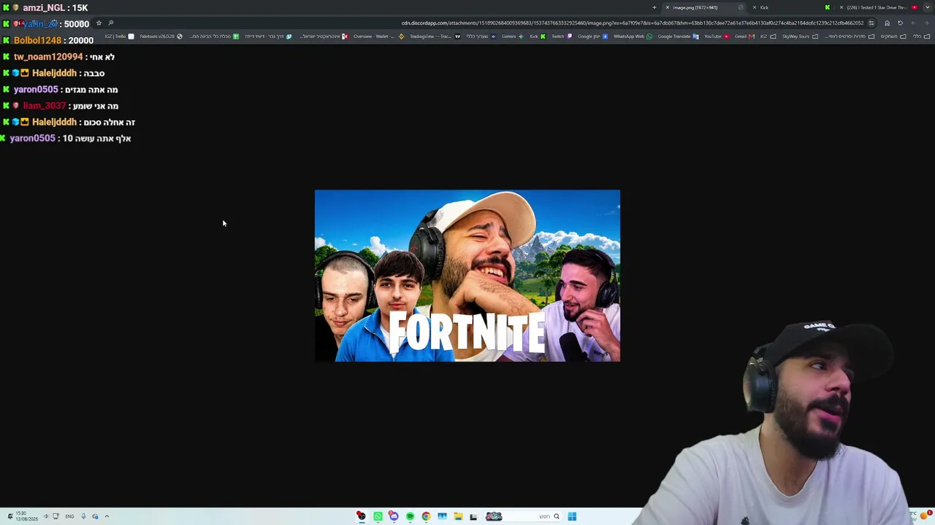
Task: Select the pinned Kick tab icon
Action: tap(827, 7)
